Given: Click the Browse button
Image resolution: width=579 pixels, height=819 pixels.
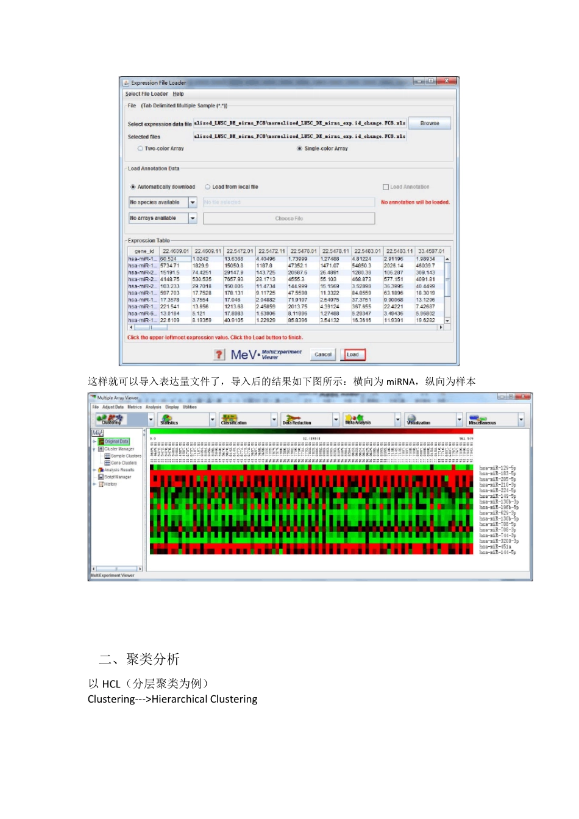Looking at the screenshot, I should click(430, 123).
